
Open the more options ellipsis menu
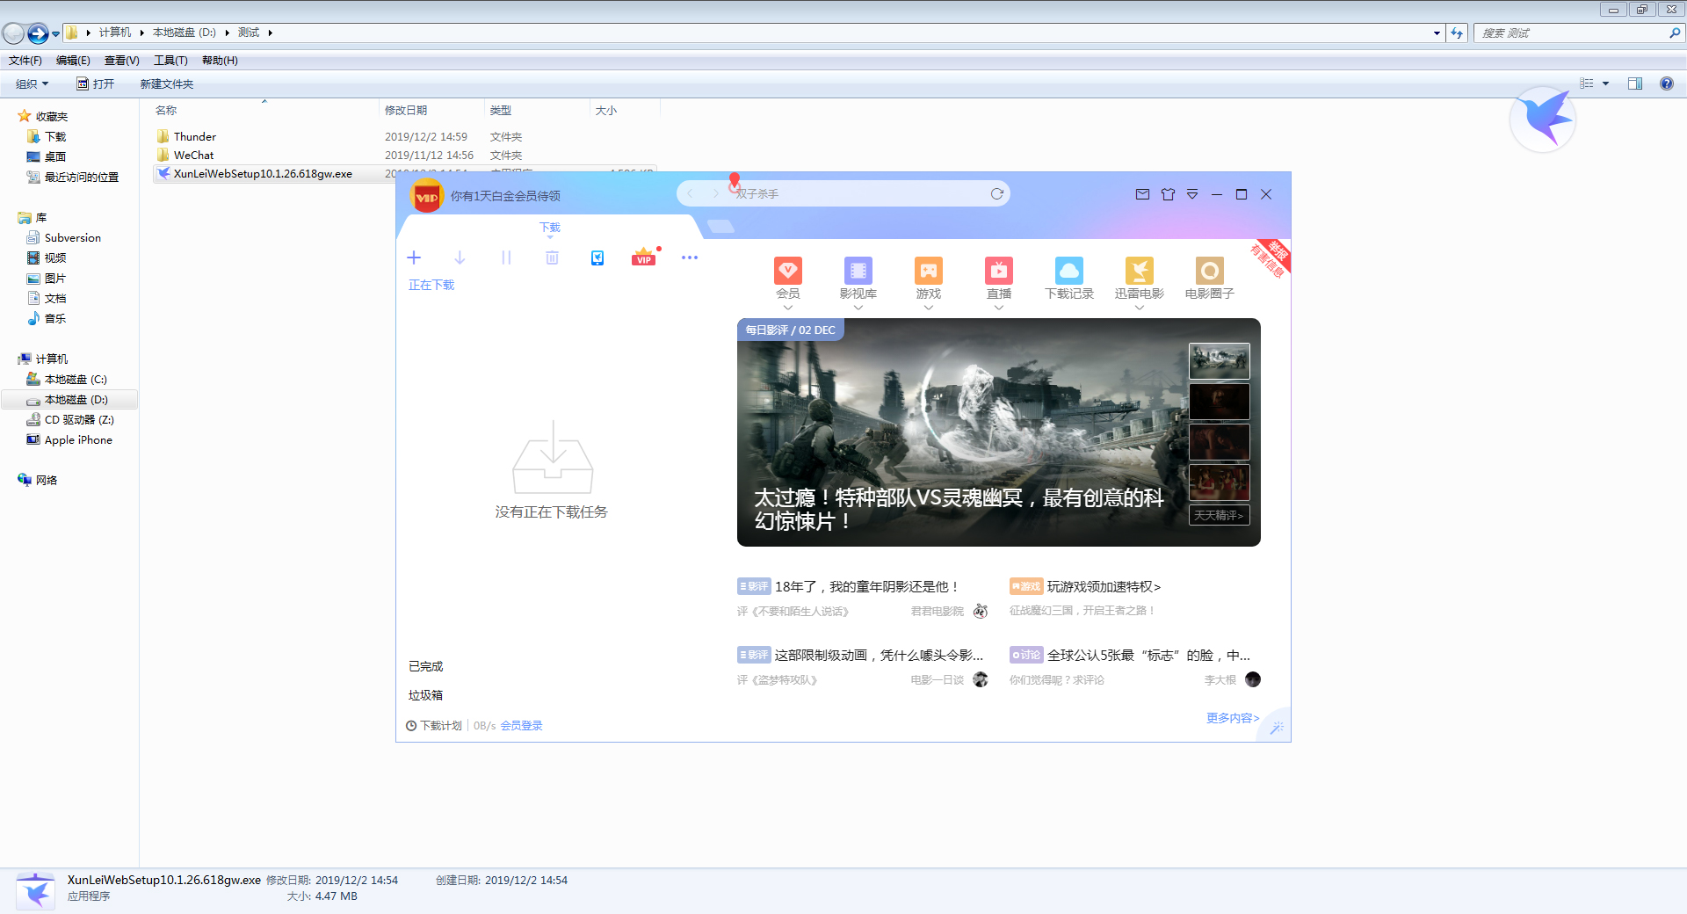pos(690,258)
